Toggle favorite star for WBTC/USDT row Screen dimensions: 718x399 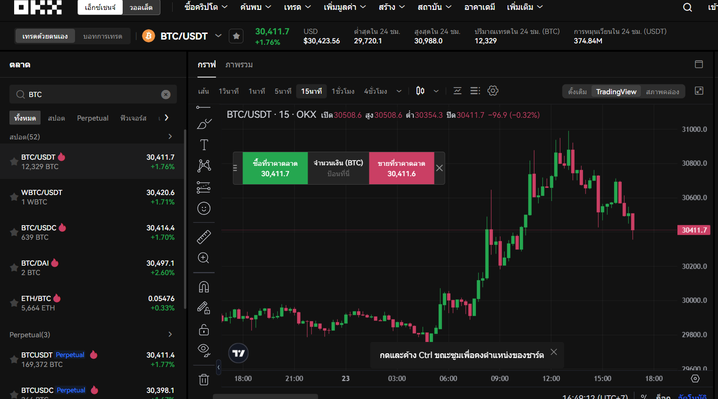point(14,197)
